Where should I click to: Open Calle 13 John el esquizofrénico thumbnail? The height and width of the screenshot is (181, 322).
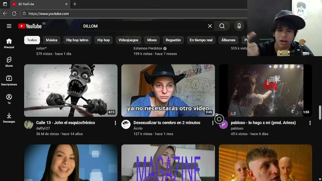click(71, 90)
